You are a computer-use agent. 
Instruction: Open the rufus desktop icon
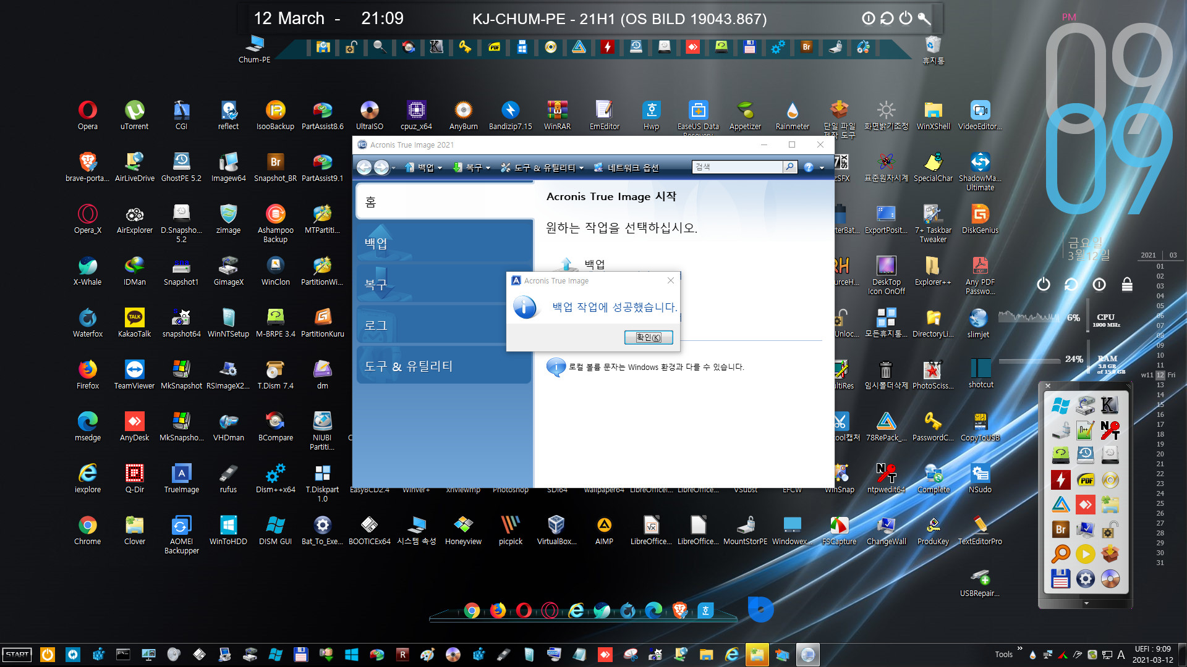(228, 478)
